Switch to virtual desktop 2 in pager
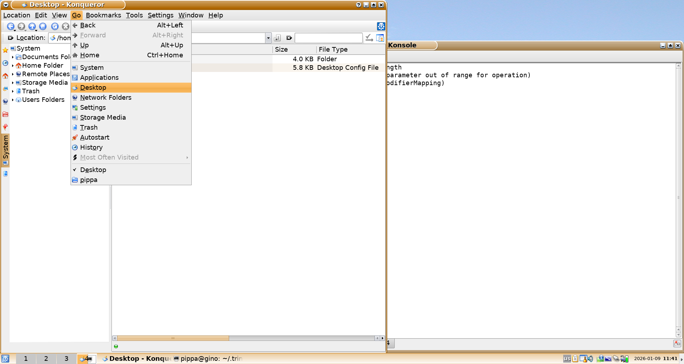Screen dimensions: 684x364 (x=46, y=358)
